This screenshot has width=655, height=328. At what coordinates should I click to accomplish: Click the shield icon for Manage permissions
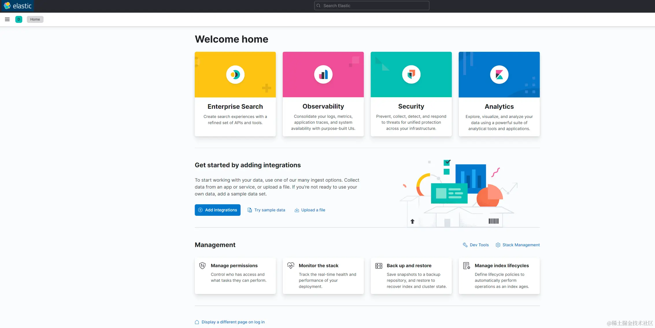(202, 266)
